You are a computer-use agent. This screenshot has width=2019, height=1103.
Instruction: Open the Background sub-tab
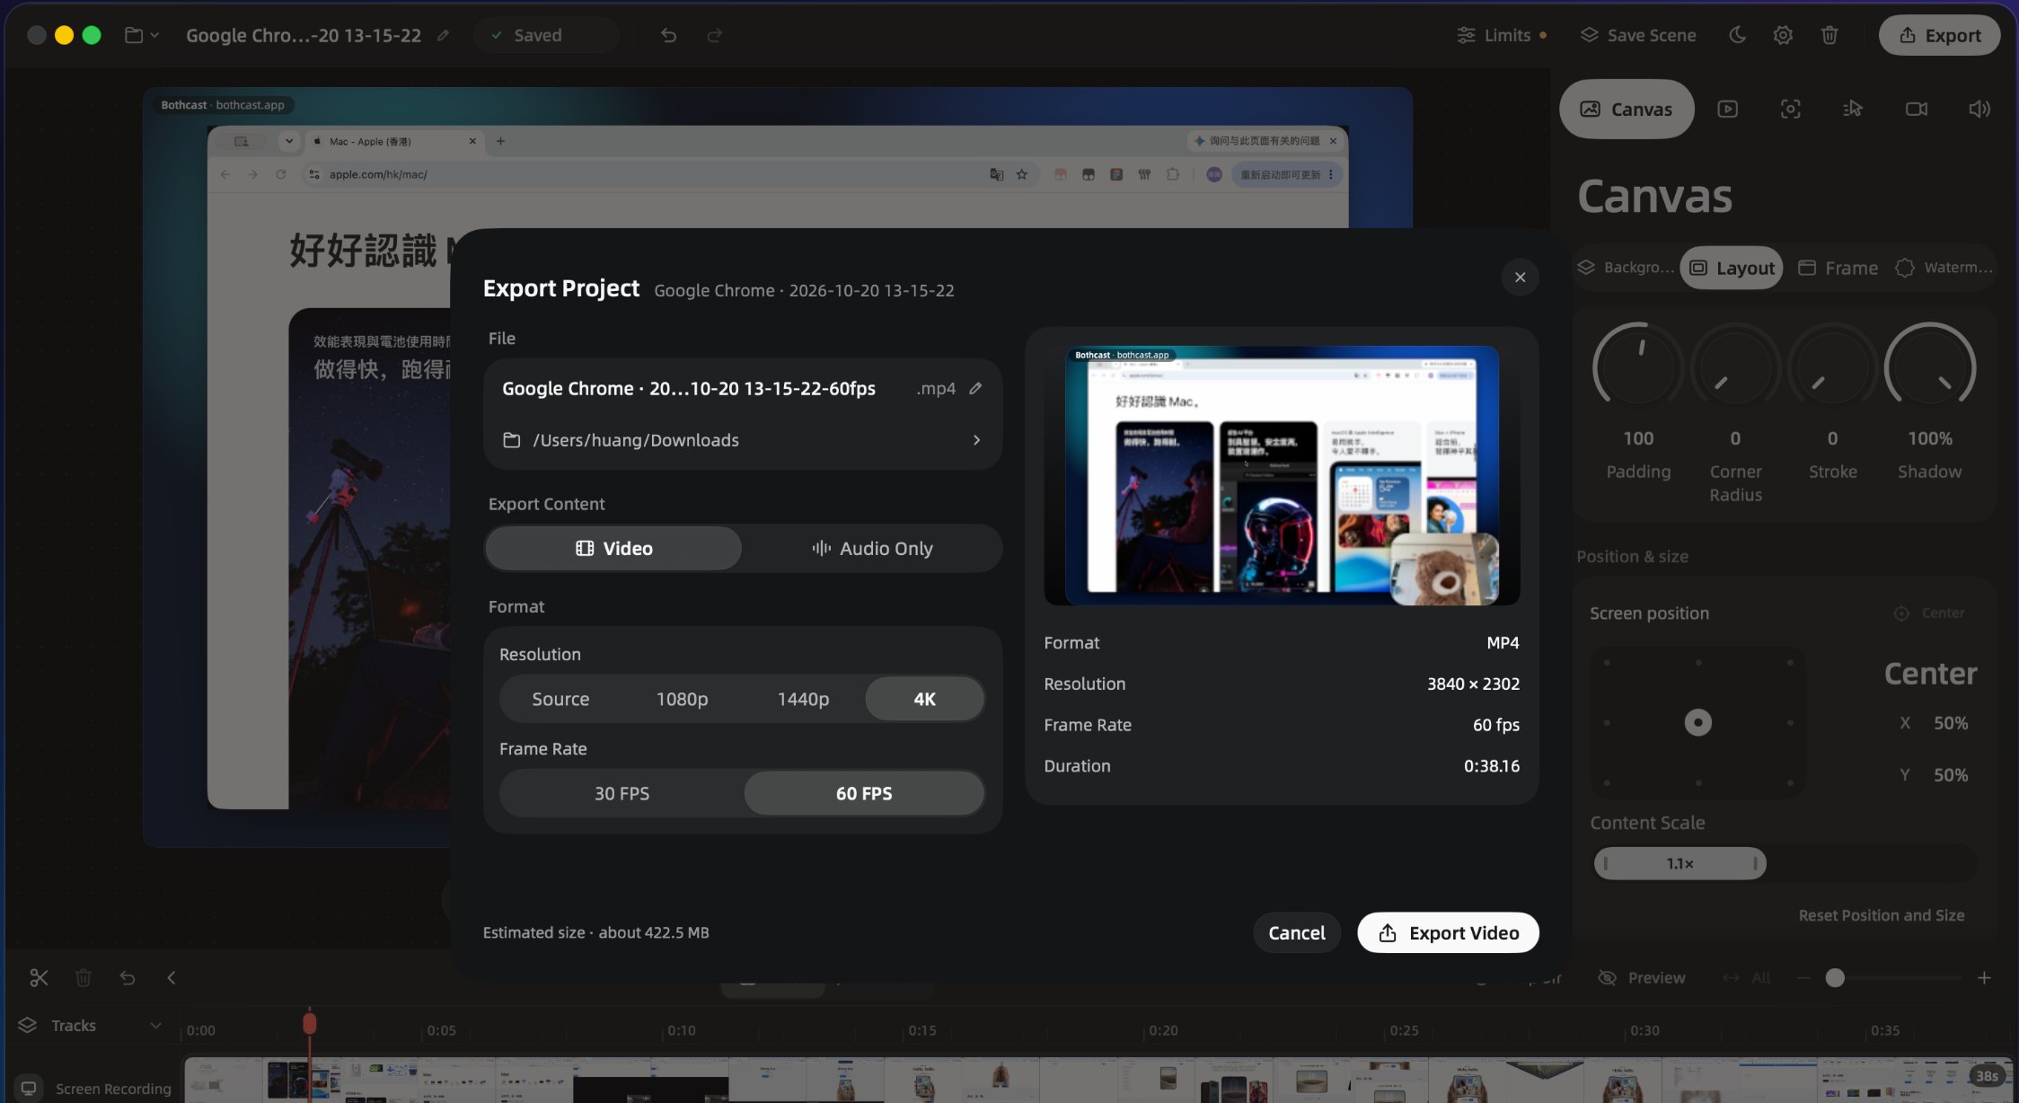click(x=1626, y=268)
